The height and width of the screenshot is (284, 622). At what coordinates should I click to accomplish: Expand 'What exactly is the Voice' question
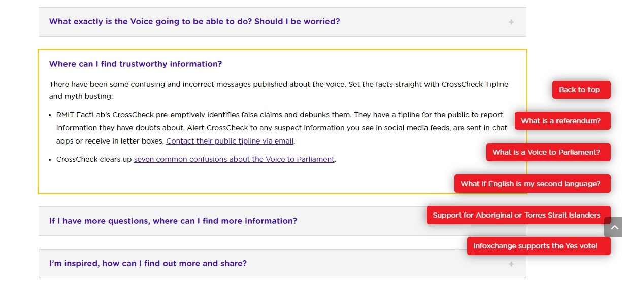(194, 22)
